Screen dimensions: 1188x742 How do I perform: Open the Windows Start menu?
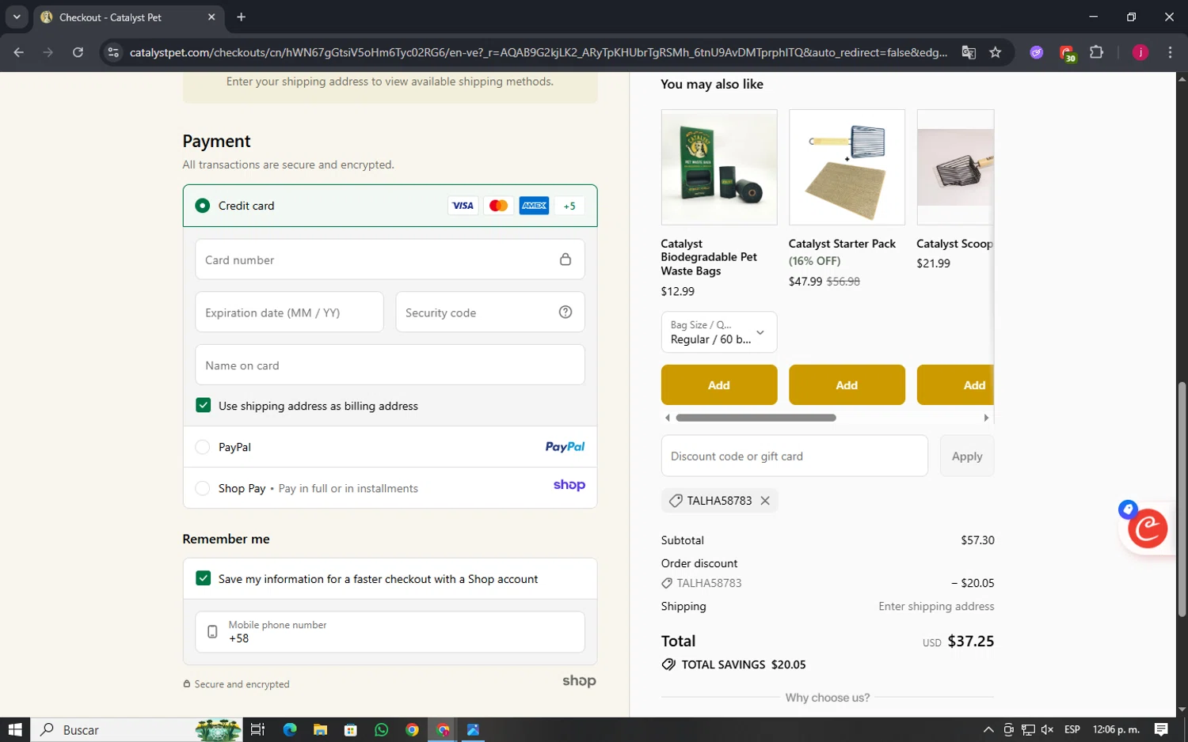[14, 729]
